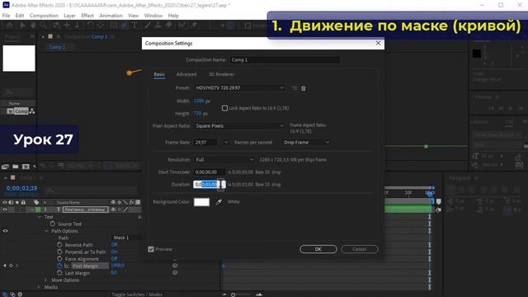Viewport: 528px width, 297px height.
Task: Click stopwatch for Source Text
Action: (53, 224)
